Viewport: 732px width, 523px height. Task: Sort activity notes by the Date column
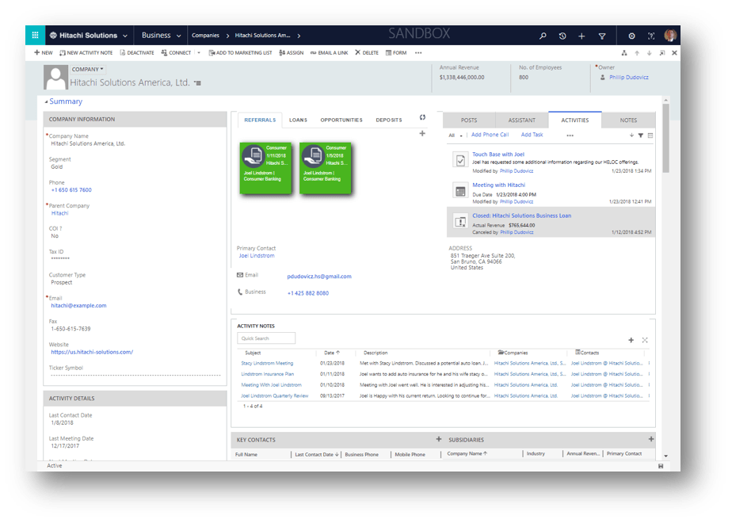pyautogui.click(x=332, y=353)
